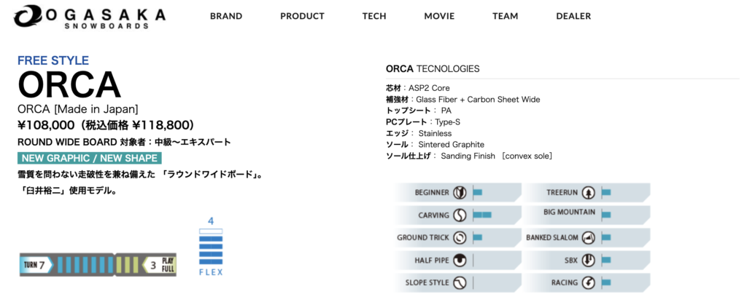Screen dimensions: 747x302
Task: Open the DEALER link in navigation
Action: click(x=574, y=16)
